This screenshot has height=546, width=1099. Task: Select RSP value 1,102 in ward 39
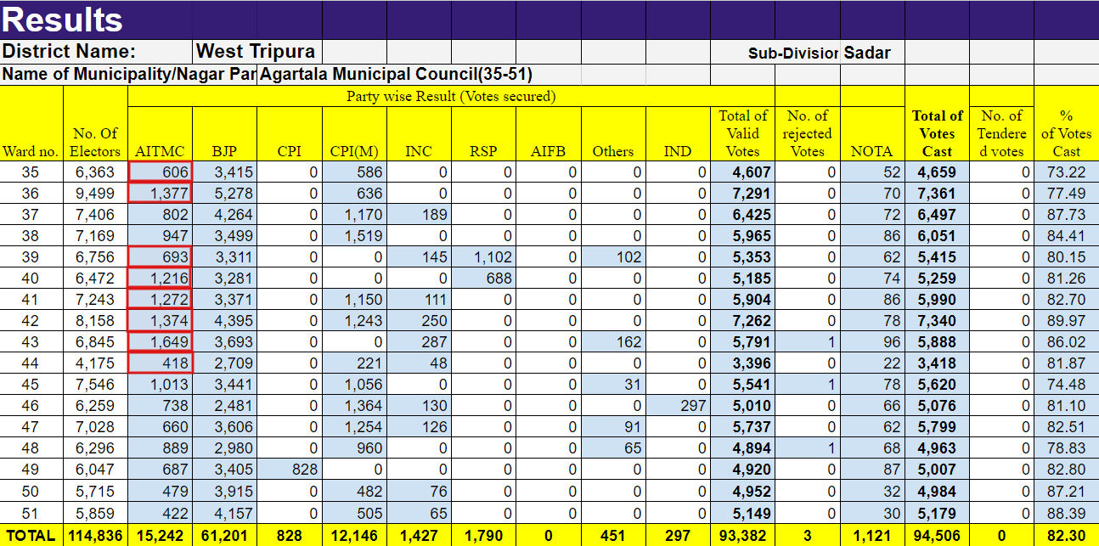point(483,257)
